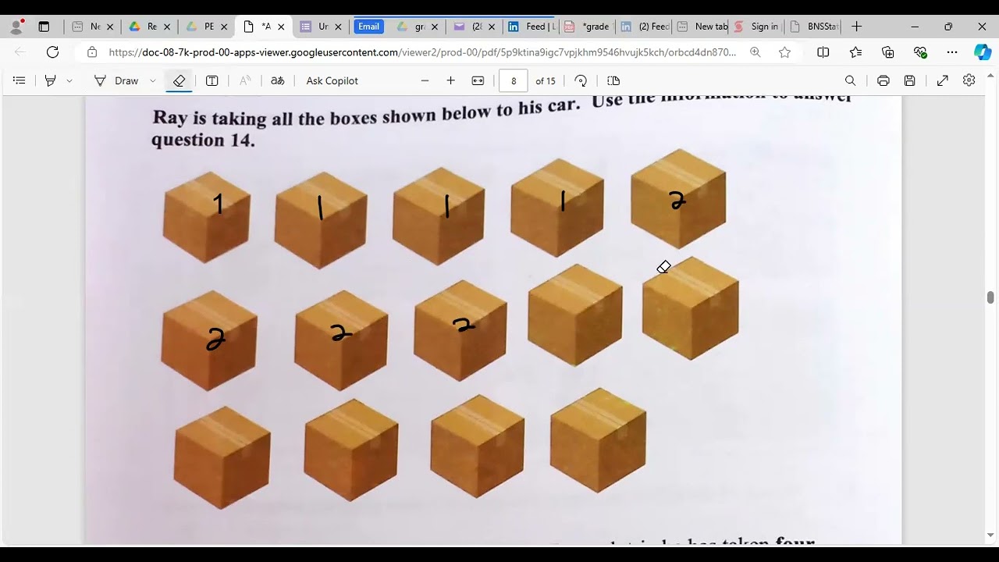The height and width of the screenshot is (562, 999).
Task: Open Edge Settings and more menu
Action: point(951,52)
